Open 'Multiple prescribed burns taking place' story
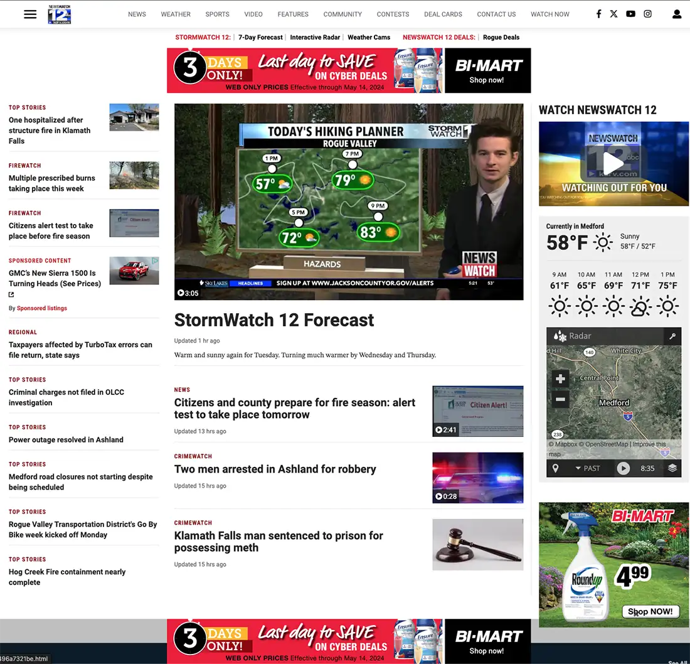Screen dimensions: 690x664 click(52, 183)
